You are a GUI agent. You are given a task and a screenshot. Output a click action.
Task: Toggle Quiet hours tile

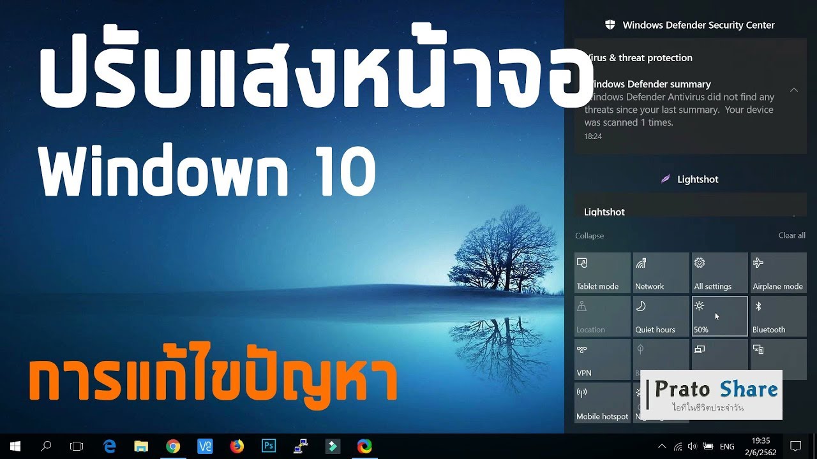[x=661, y=316]
